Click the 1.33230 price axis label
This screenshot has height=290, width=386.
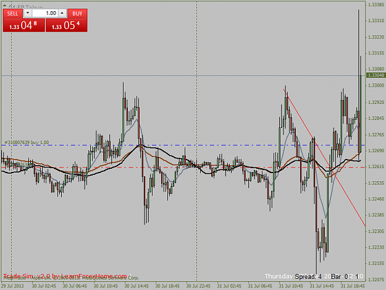(376, 37)
